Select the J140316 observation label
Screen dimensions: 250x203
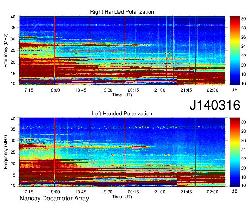coord(215,105)
